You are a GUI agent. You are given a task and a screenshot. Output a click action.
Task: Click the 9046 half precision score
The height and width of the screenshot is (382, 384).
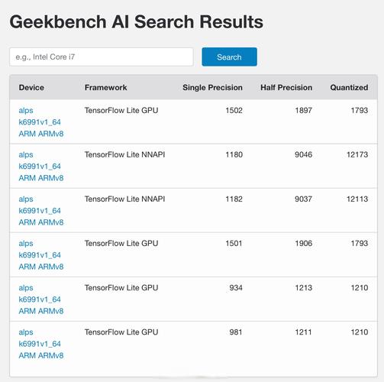point(303,154)
